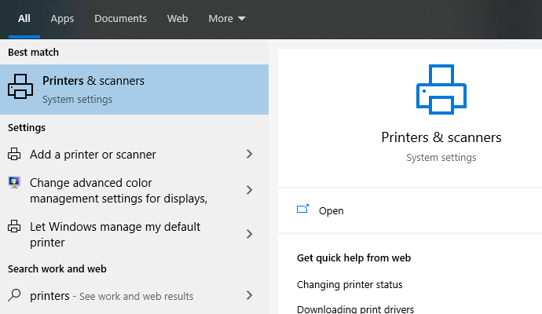
Task: Select the All search tab
Action: 24,19
